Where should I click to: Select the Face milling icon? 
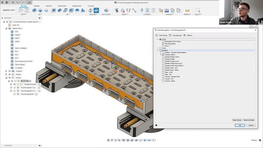(x=46, y=10)
